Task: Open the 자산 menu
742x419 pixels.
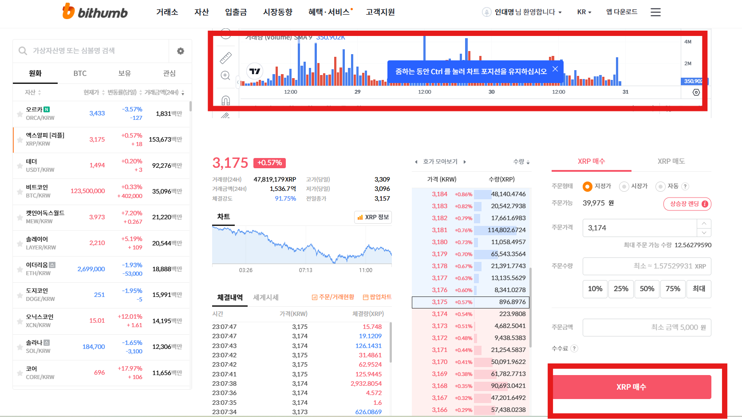Action: point(201,12)
